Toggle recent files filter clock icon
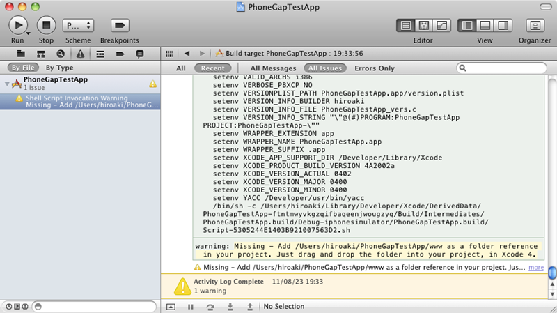The width and height of the screenshot is (557, 313). [9, 306]
